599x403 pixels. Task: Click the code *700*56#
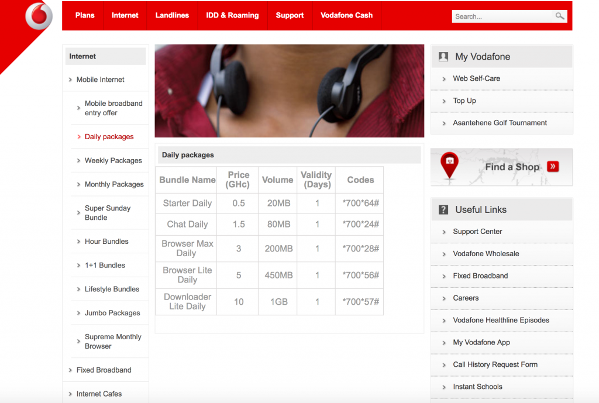pyautogui.click(x=360, y=275)
